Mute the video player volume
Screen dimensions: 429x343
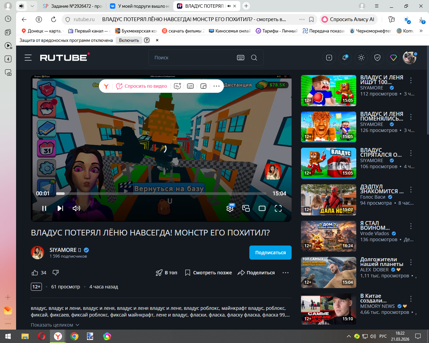76,208
